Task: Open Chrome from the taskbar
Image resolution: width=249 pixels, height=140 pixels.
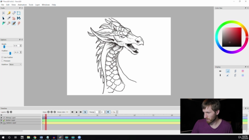Action: [x=35, y=137]
